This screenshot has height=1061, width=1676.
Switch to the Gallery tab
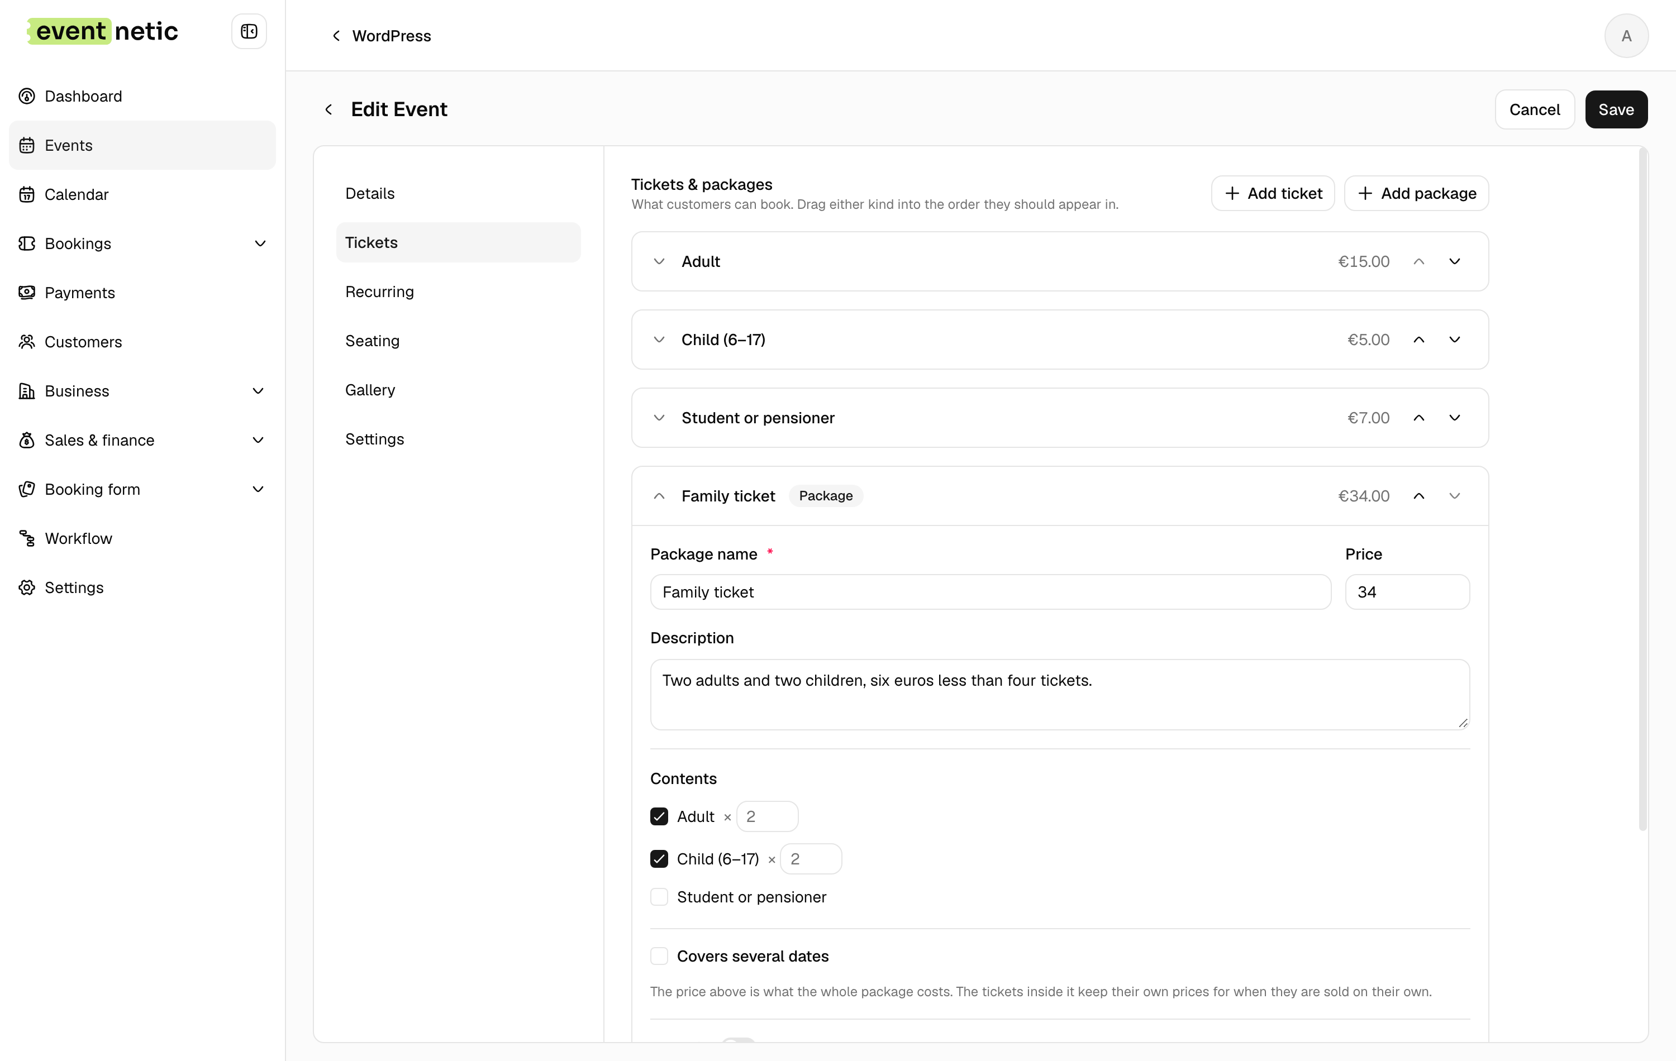pyautogui.click(x=458, y=390)
